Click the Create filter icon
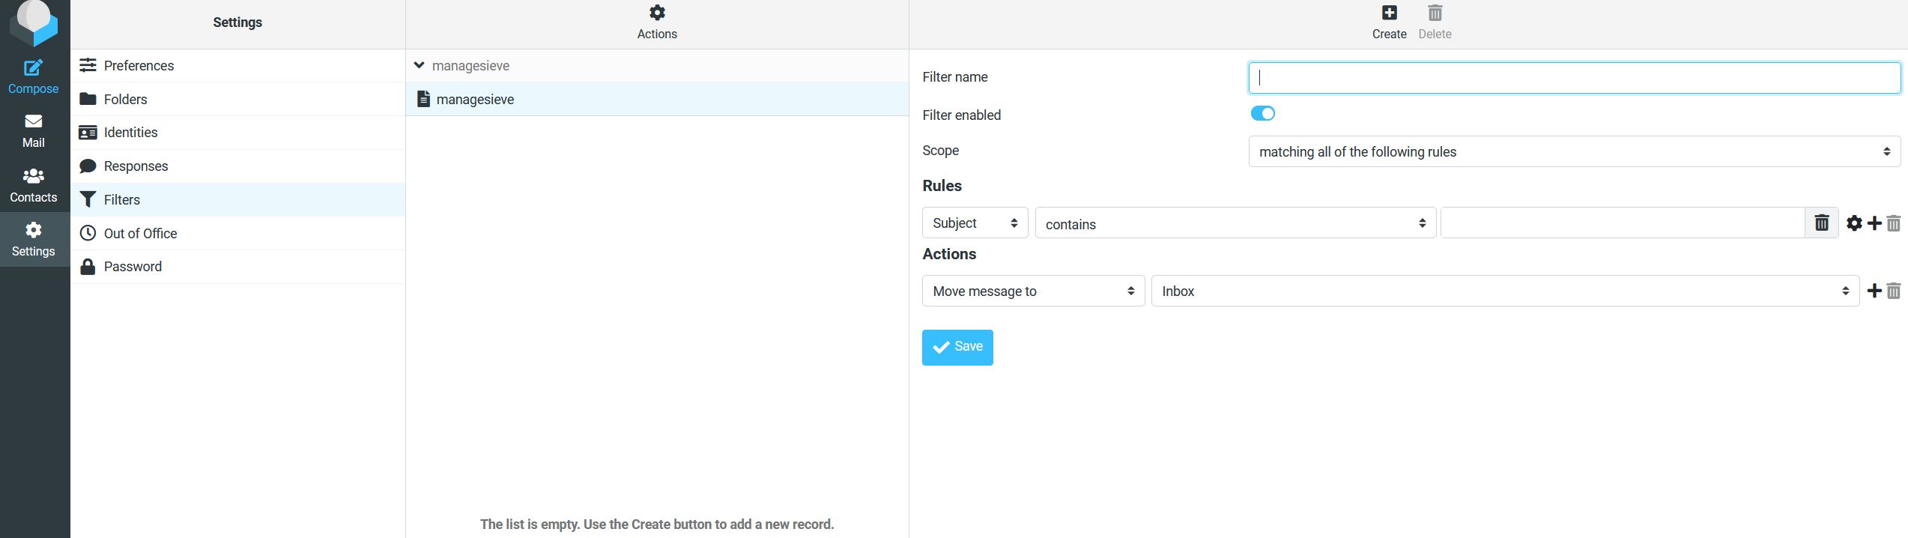Image resolution: width=1908 pixels, height=538 pixels. [x=1389, y=13]
